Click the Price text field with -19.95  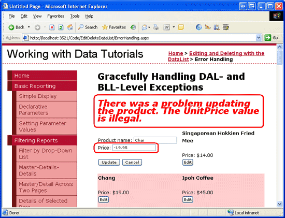click(x=134, y=148)
